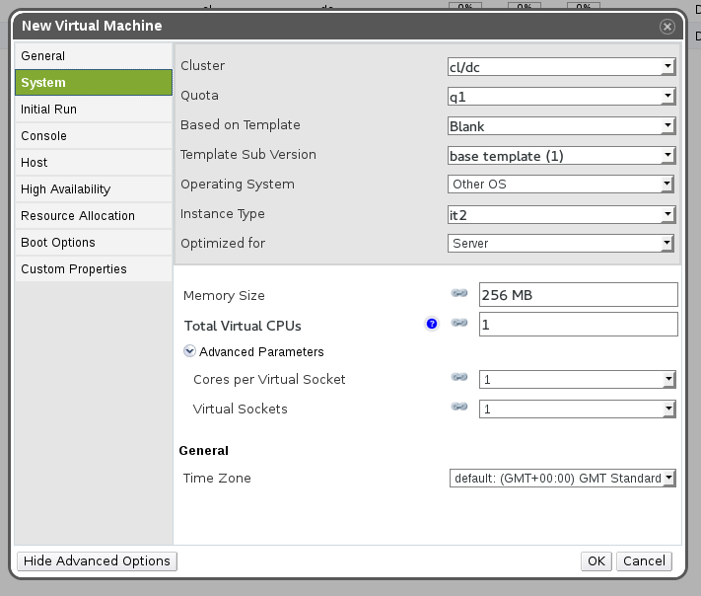The width and height of the screenshot is (701, 596).
Task: Open the Time Zone dropdown
Action: [x=562, y=479]
